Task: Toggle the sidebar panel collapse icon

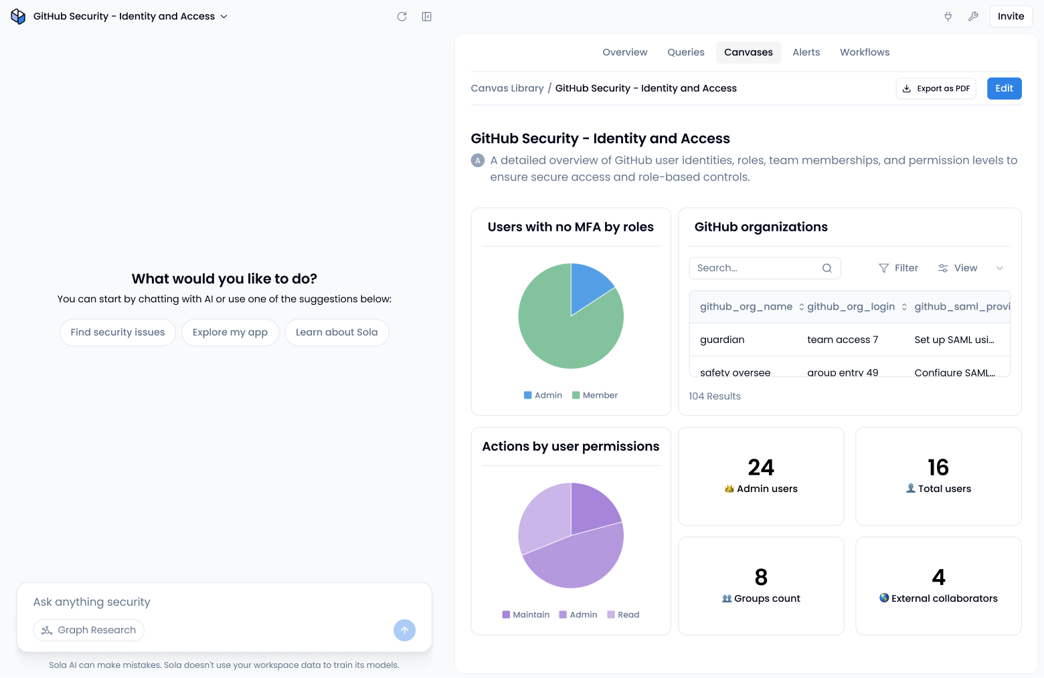Action: (x=427, y=17)
